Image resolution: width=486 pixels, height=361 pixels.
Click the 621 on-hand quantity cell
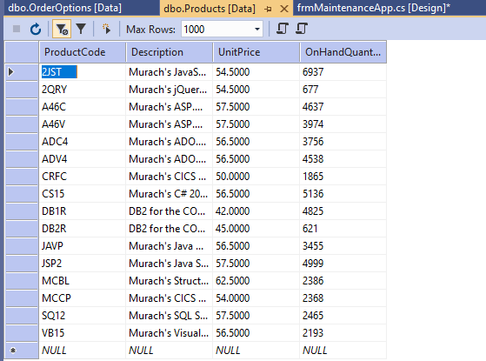tap(343, 229)
